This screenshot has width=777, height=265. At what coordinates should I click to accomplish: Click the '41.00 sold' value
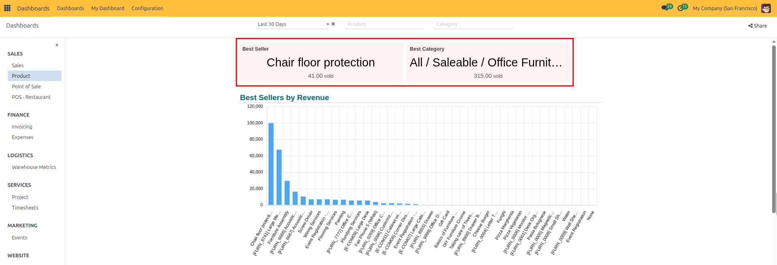pos(321,76)
